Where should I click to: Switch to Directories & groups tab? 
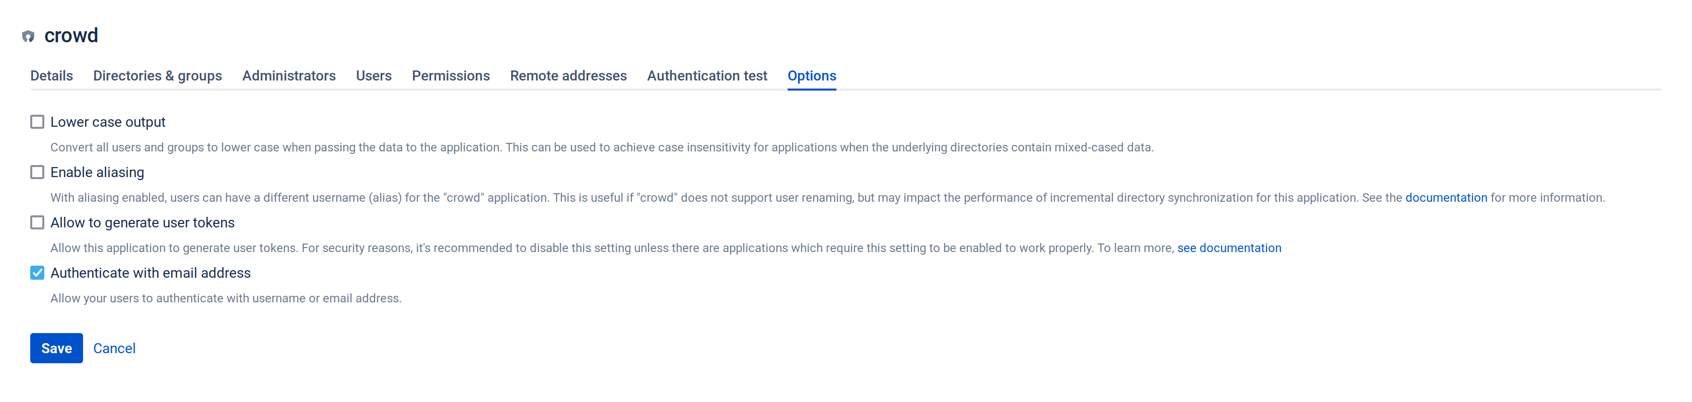pos(157,76)
